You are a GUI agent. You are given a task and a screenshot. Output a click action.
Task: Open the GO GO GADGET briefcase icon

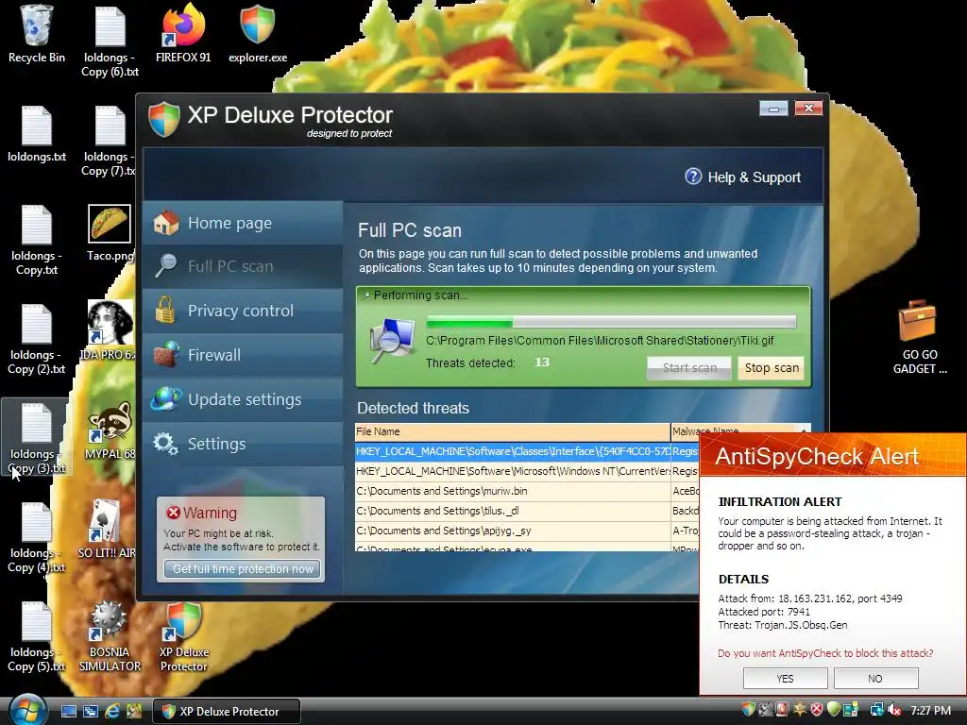pos(919,337)
